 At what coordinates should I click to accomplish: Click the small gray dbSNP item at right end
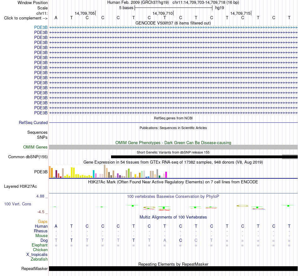[290, 157]
